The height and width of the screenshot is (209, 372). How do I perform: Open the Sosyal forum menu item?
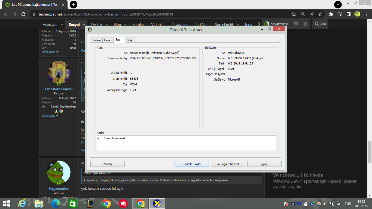(74, 24)
